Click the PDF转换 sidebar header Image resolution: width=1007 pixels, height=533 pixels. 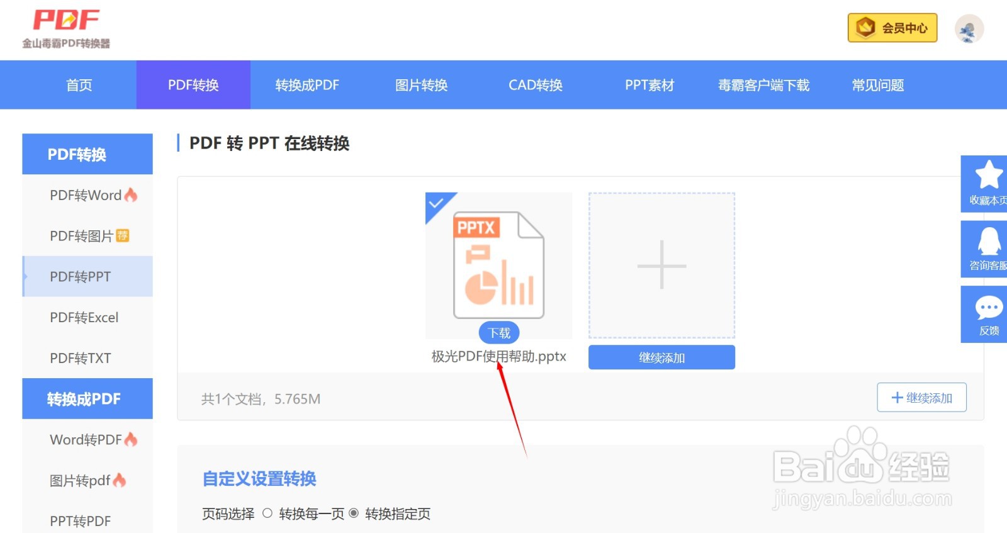point(87,154)
